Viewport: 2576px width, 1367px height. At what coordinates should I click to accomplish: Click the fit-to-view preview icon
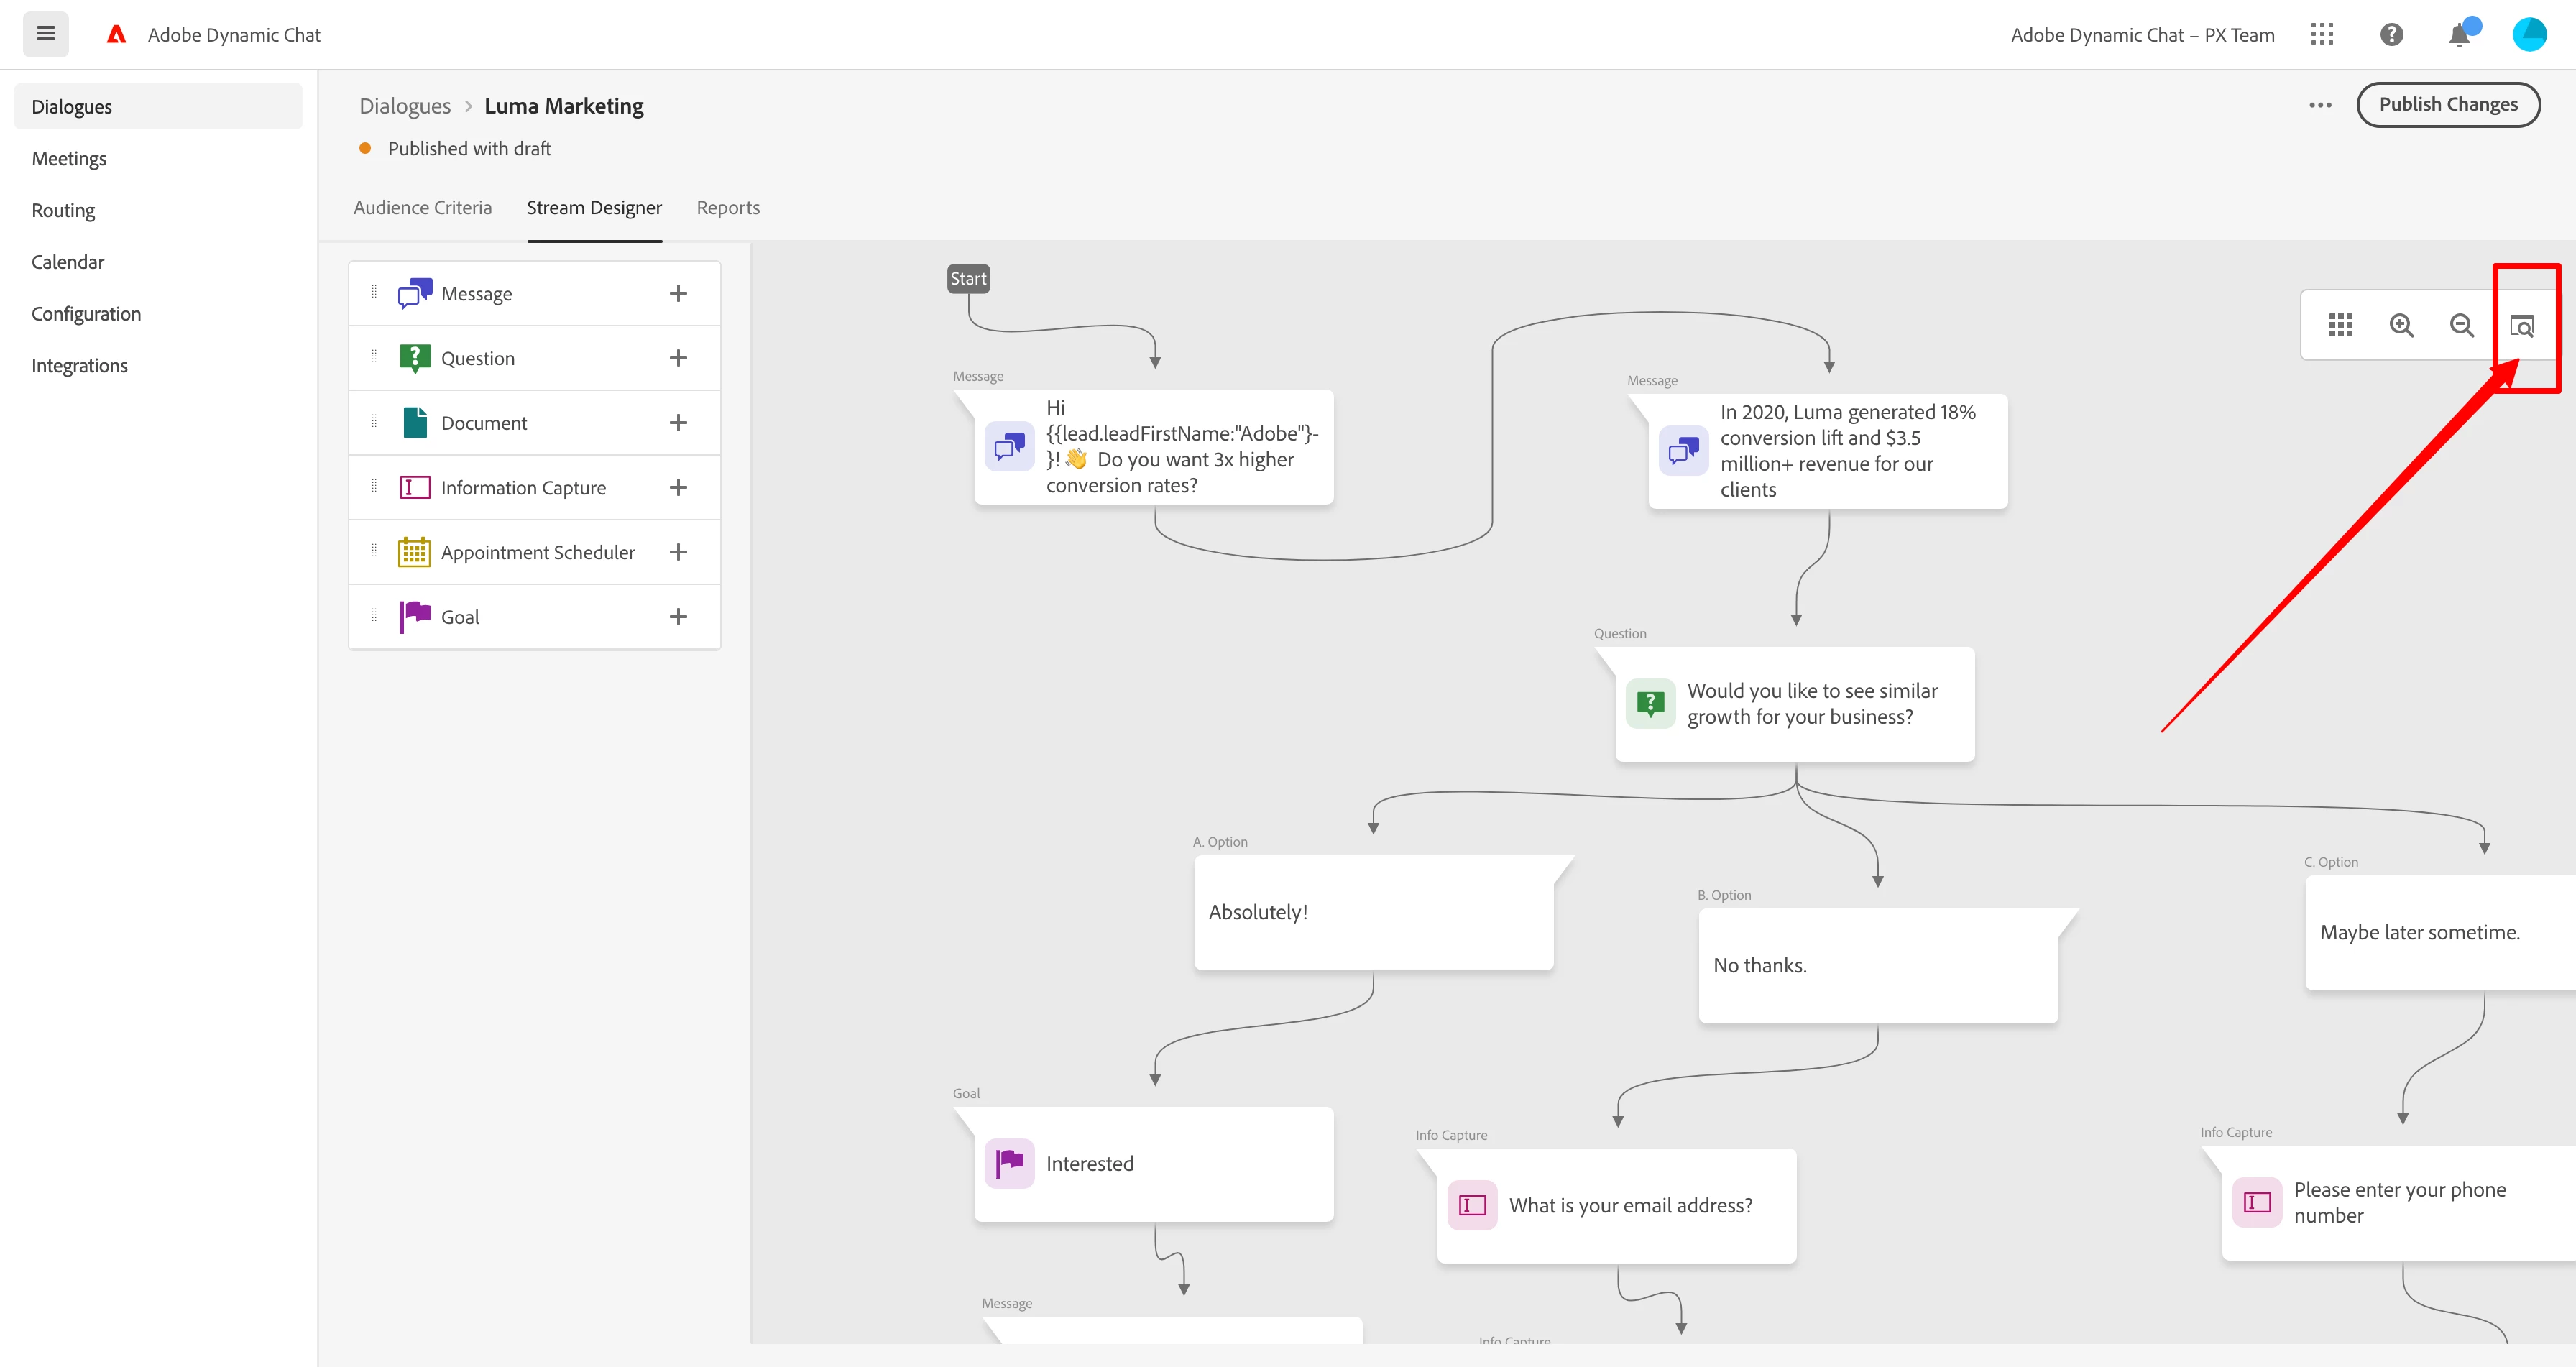[2521, 326]
